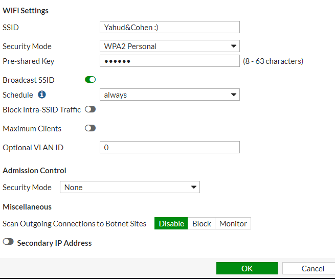Click the 8 - 63 characters hint text
The width and height of the screenshot is (335, 279).
pos(273,61)
